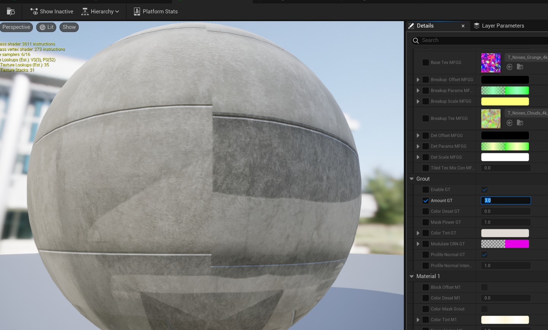Expand the Det Scale MFGG row

[418, 157]
